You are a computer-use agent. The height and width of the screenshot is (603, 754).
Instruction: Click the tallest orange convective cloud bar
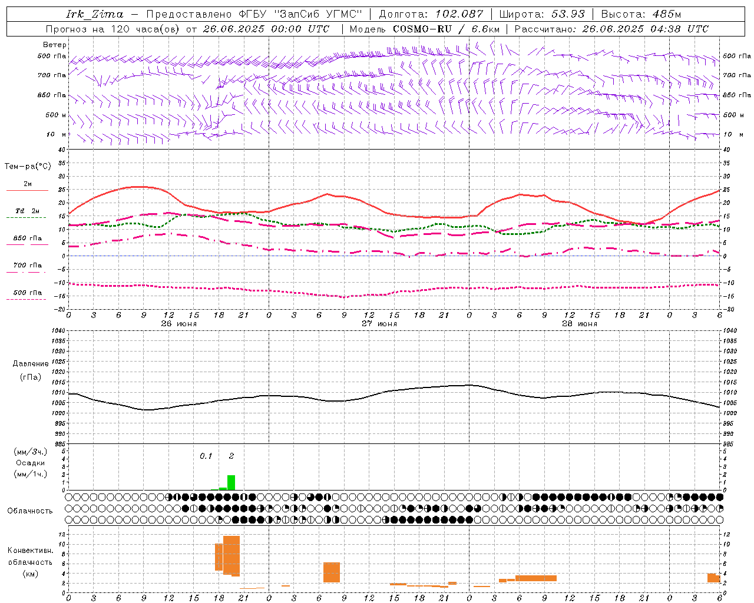tap(232, 556)
